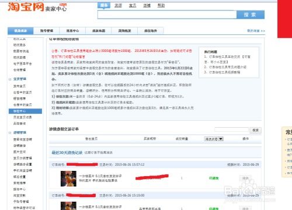Open 子账号管理 in the sidebar
The height and width of the screenshot is (210, 292).
click(x=21, y=201)
